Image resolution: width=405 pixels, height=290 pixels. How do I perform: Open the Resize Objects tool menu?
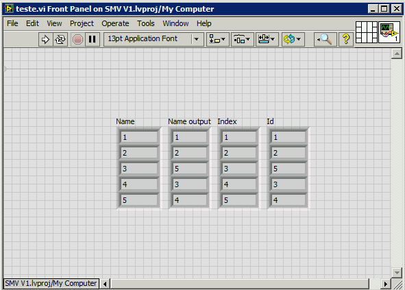267,40
